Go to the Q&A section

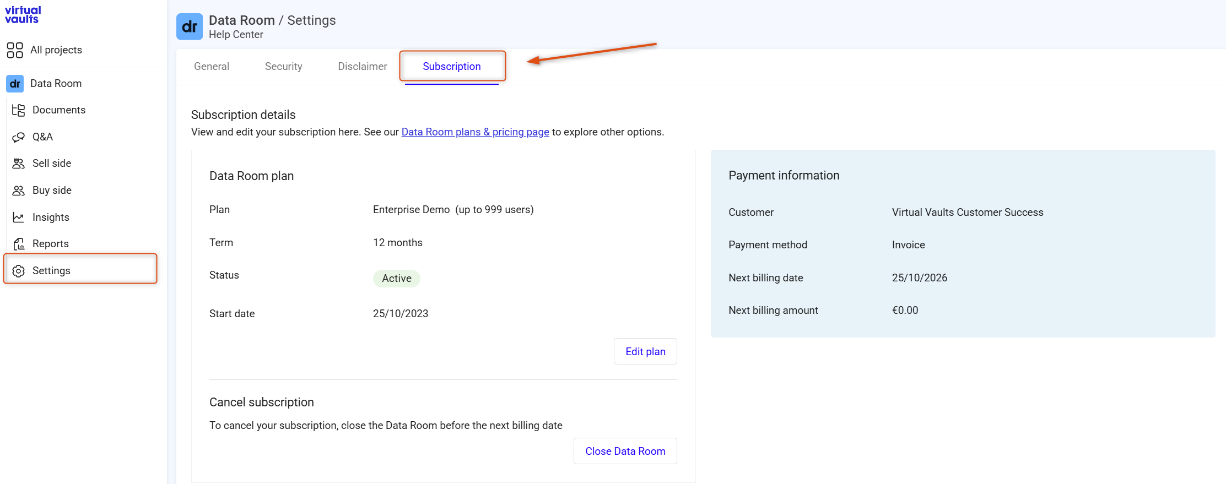[x=43, y=137]
